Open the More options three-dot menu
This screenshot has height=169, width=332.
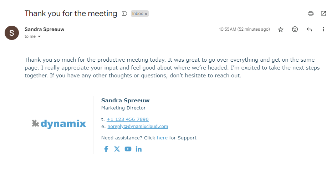click(323, 30)
